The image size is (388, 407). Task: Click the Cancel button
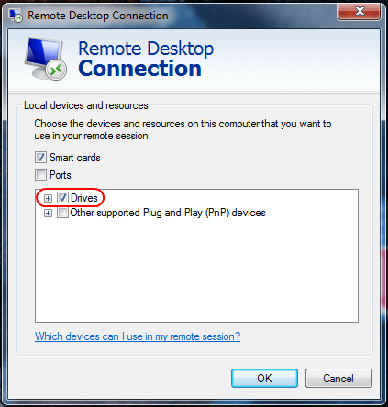[x=338, y=379]
